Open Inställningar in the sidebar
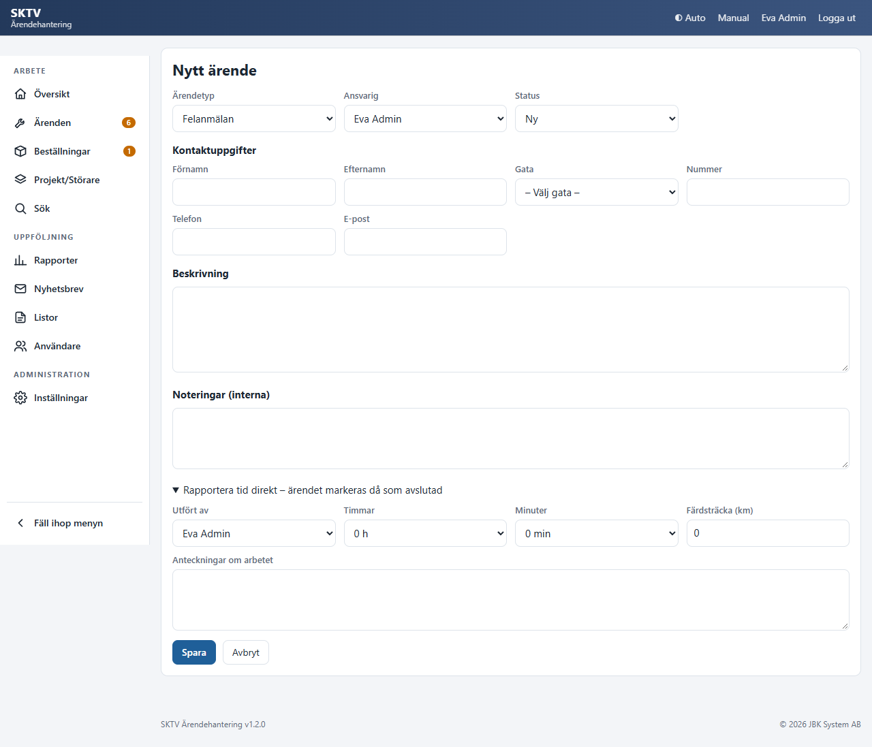This screenshot has height=747, width=872. (75, 398)
